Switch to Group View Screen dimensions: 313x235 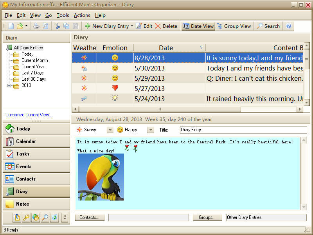(234, 26)
